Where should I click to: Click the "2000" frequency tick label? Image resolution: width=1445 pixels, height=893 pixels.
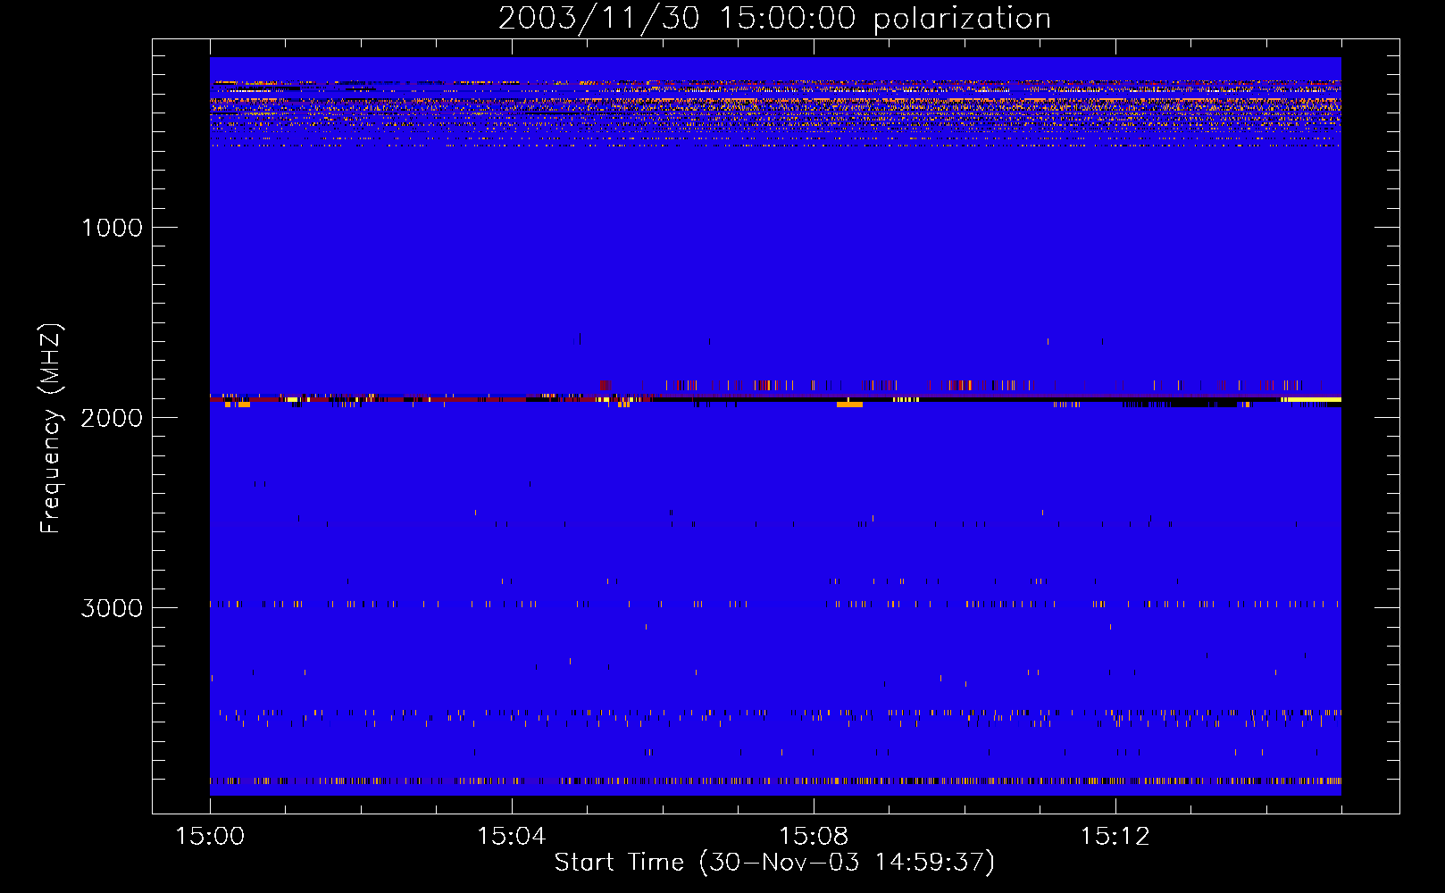click(112, 418)
